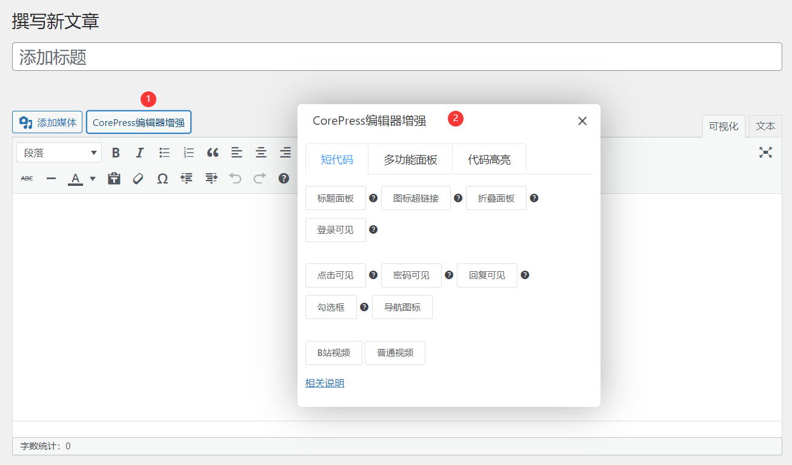Viewport: 792px width, 465px height.
Task: Click the CorePress编辑器增强 button
Action: click(x=139, y=122)
